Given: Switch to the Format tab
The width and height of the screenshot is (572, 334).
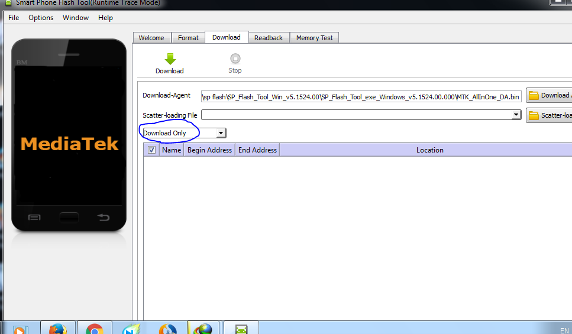Looking at the screenshot, I should 188,38.
